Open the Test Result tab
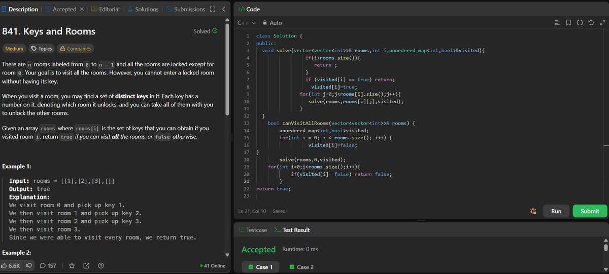This screenshot has width=609, height=274. click(292, 230)
